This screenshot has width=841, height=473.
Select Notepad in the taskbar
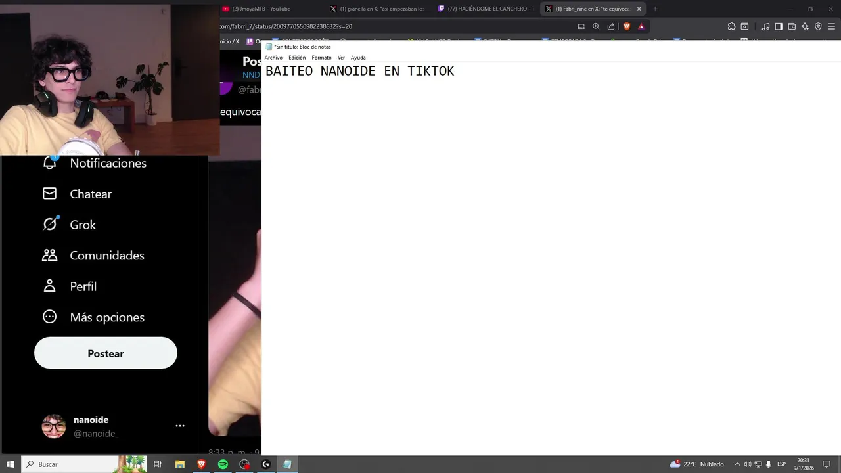click(x=287, y=464)
